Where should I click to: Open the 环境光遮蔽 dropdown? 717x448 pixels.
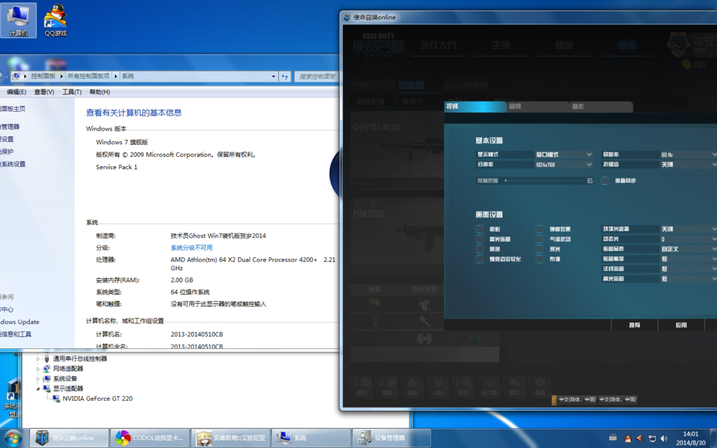688,229
